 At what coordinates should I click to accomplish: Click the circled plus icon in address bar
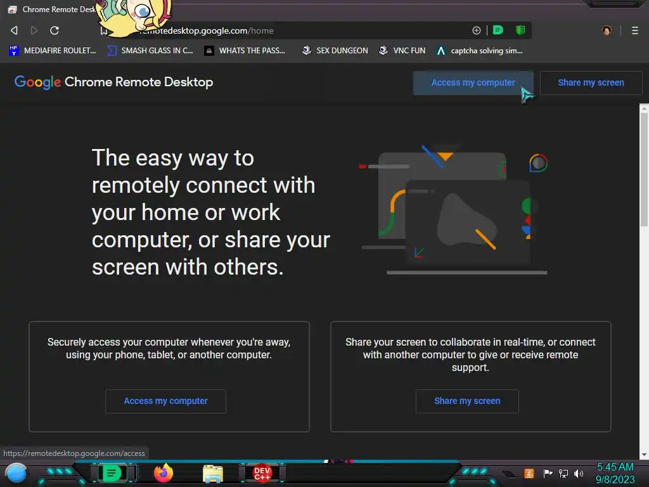pos(477,30)
